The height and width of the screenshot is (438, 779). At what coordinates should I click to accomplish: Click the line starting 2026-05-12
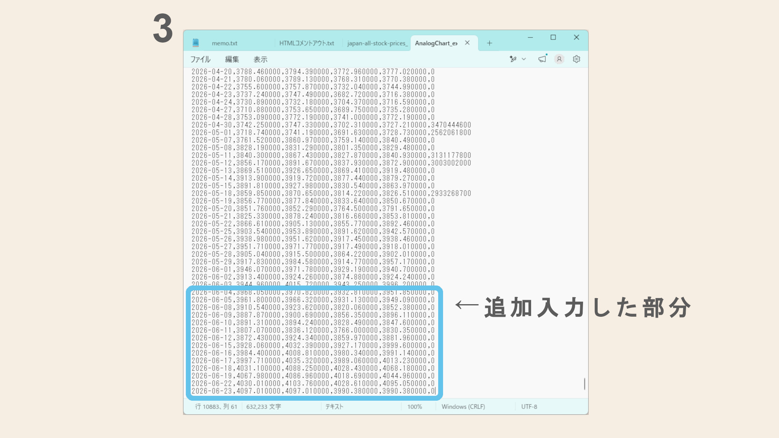click(x=331, y=163)
